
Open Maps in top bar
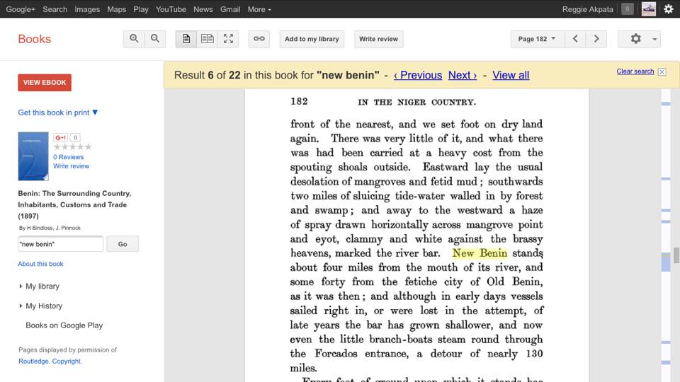(117, 9)
